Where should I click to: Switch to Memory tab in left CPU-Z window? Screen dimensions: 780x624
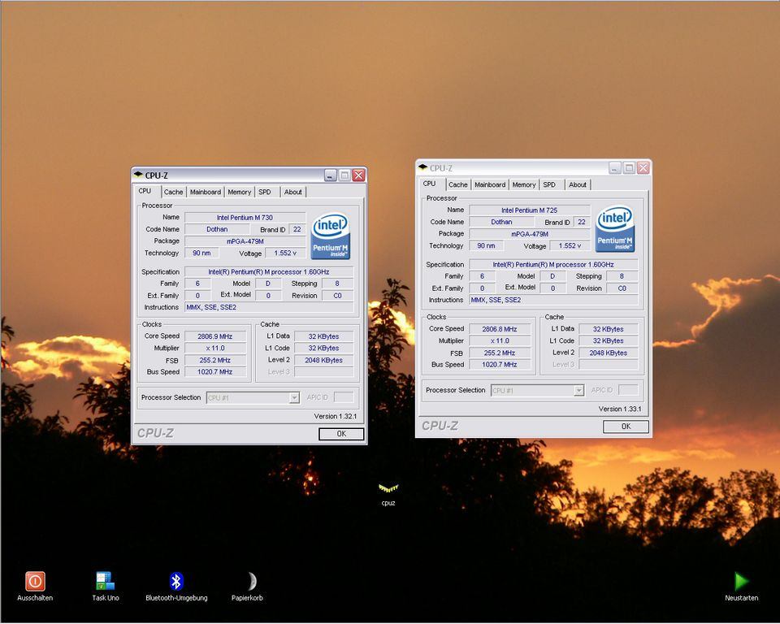coord(239,192)
